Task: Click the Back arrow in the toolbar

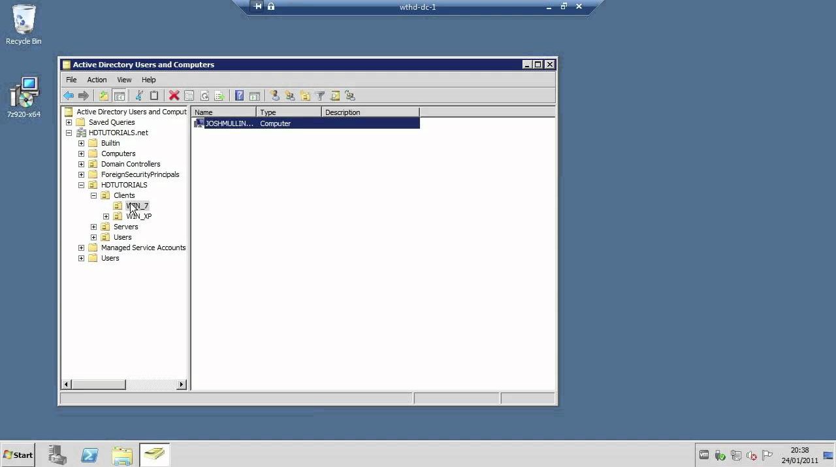Action: tap(69, 96)
